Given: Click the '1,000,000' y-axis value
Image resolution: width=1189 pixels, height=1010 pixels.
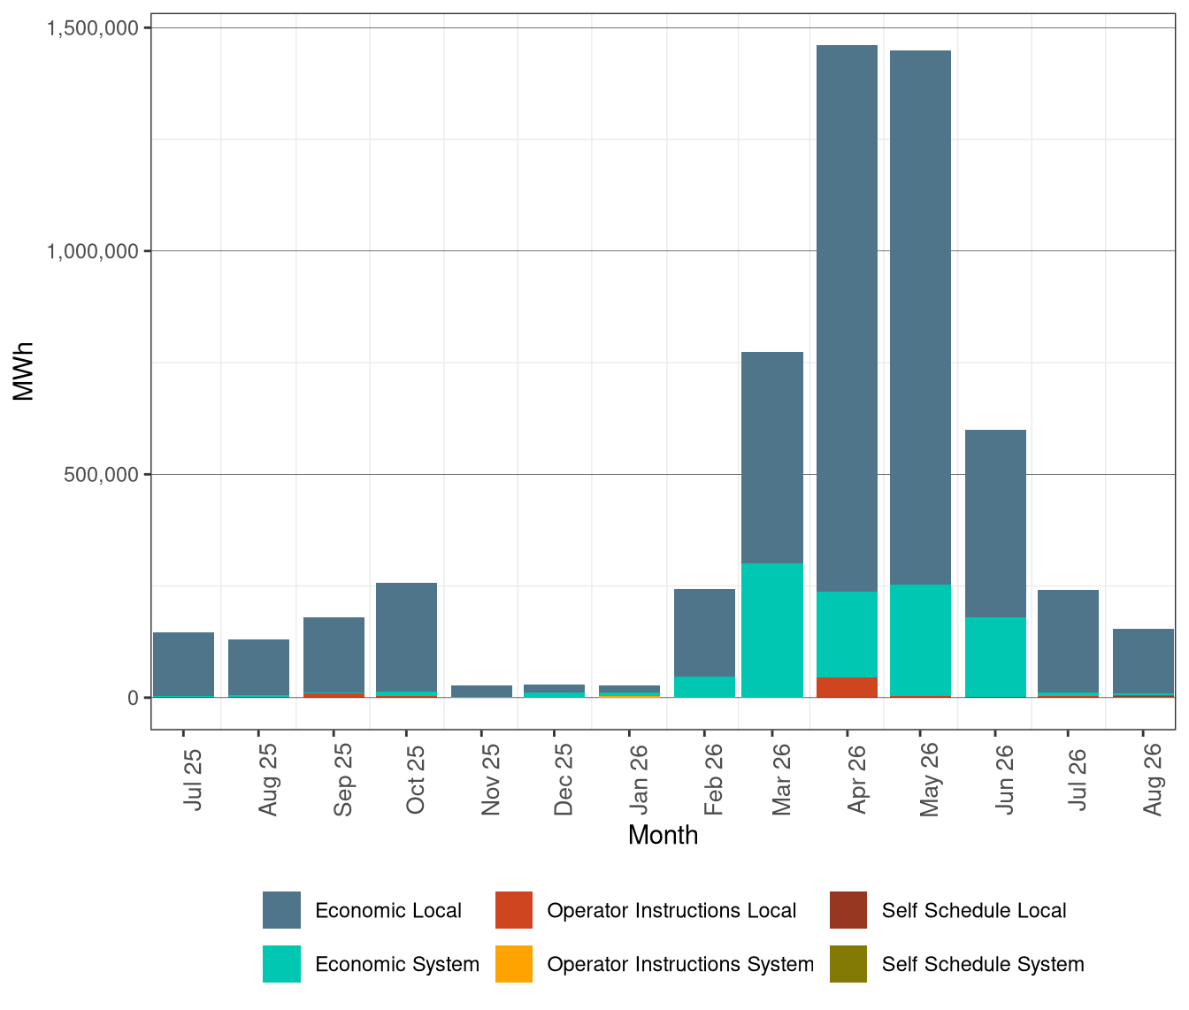Looking at the screenshot, I should tap(93, 251).
